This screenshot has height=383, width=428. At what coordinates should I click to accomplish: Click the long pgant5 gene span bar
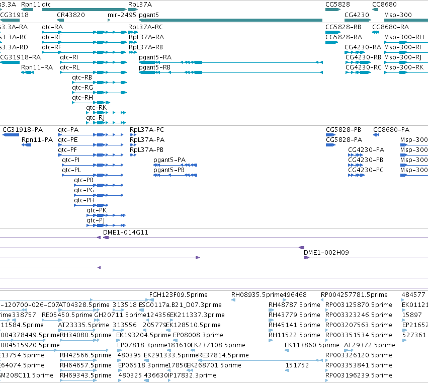[x=231, y=20]
